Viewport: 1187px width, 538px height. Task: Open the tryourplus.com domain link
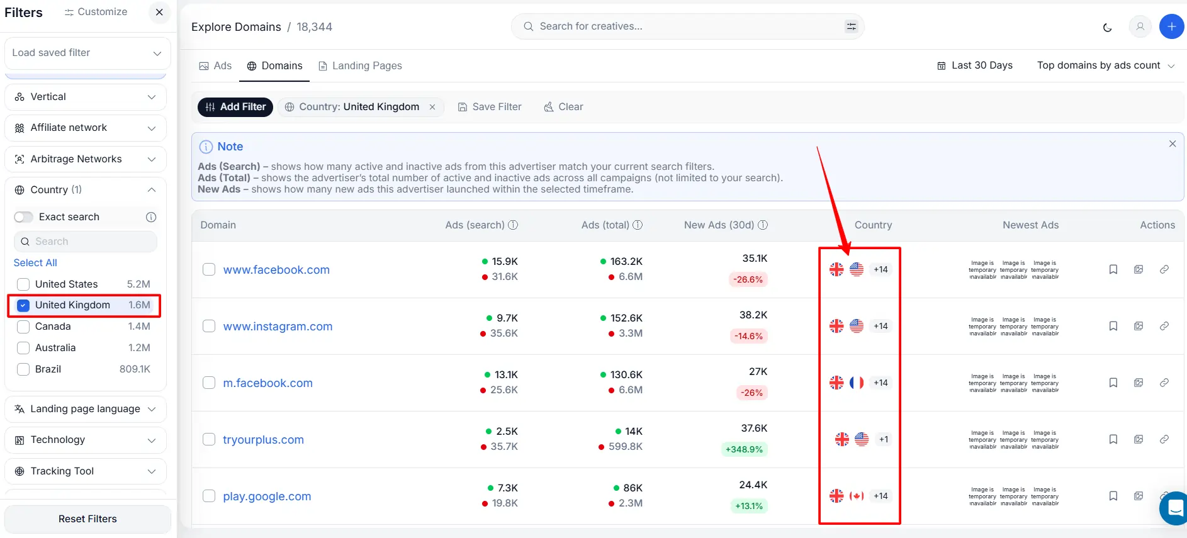click(x=263, y=440)
